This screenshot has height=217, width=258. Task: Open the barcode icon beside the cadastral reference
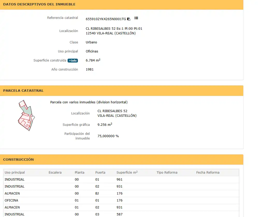coord(136,18)
